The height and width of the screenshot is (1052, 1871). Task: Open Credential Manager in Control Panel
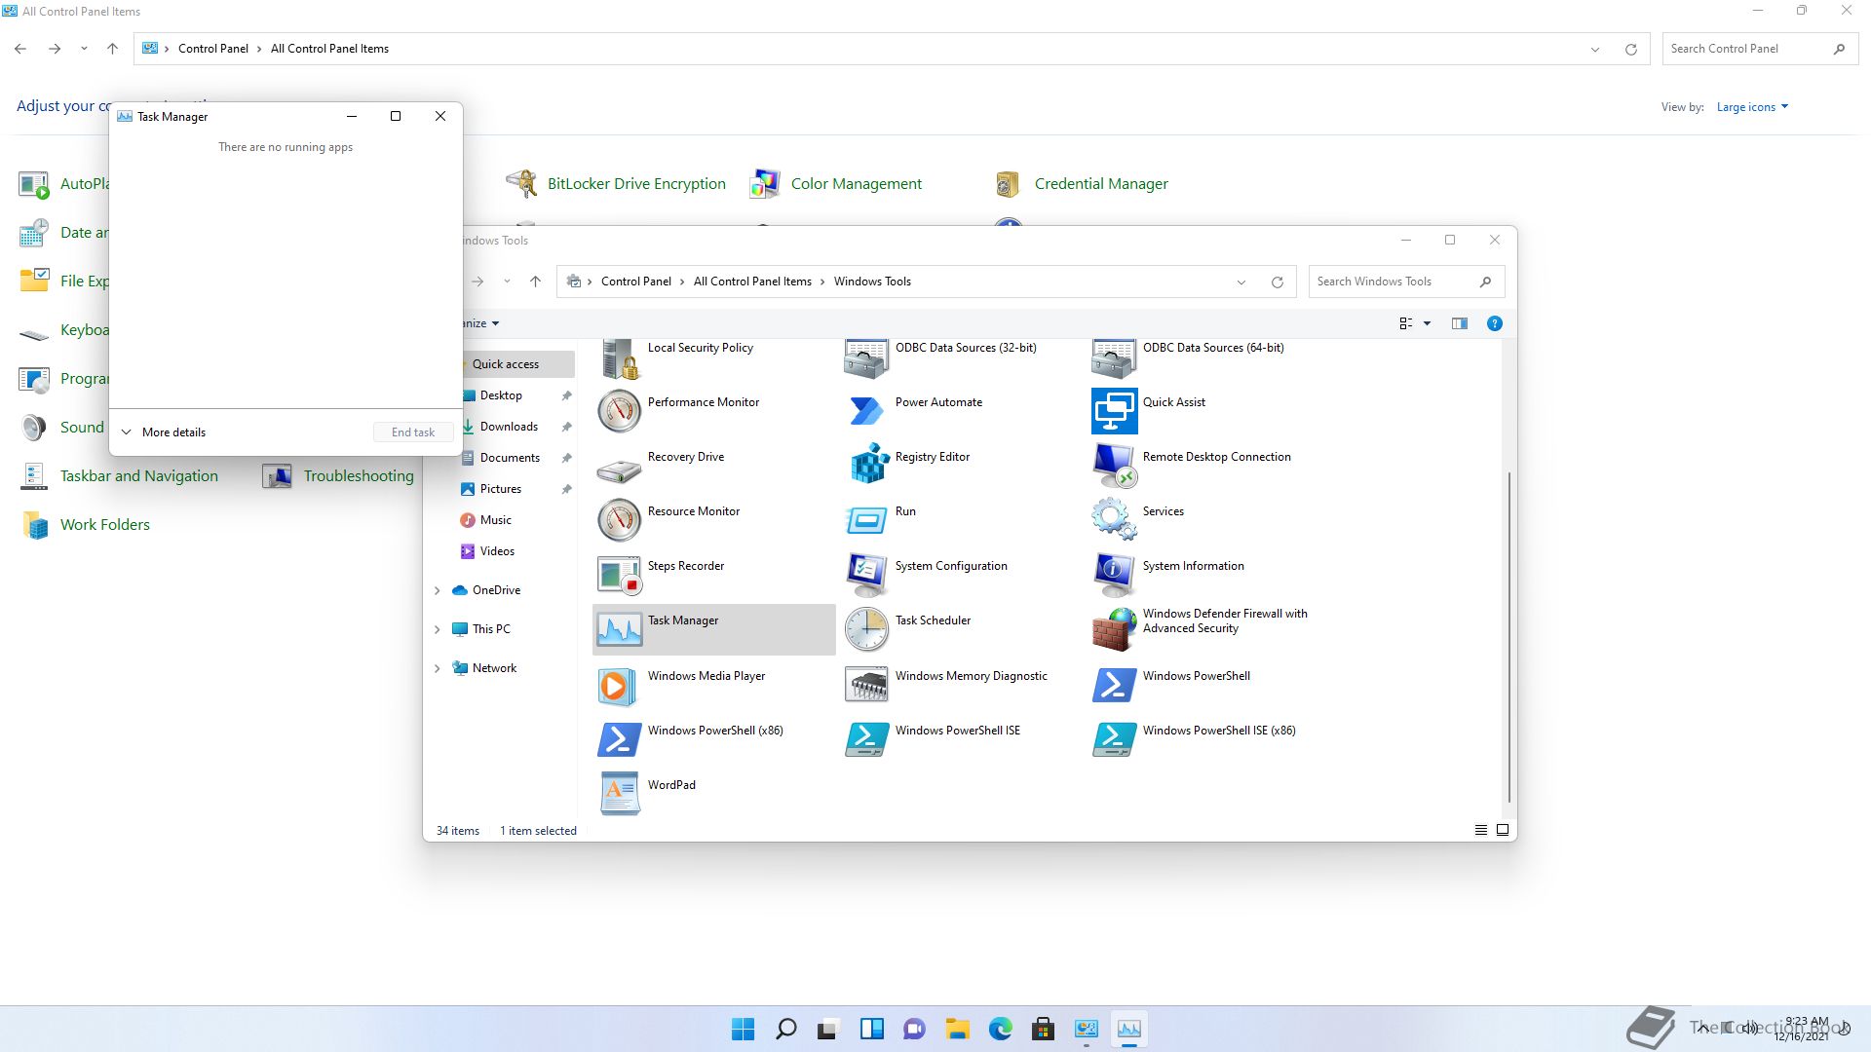[x=1101, y=184]
